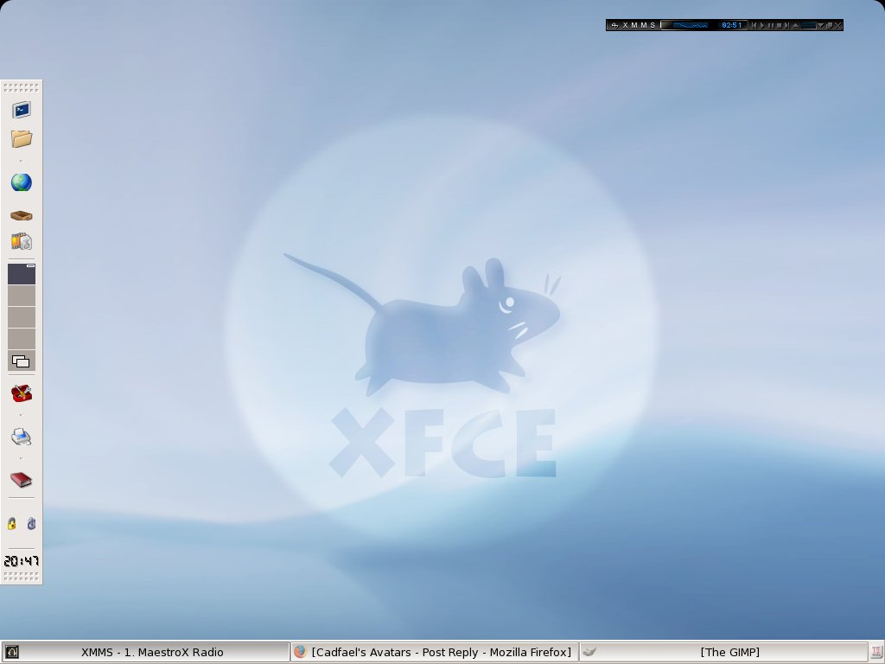Minimize XMMS with the down-arrow button

click(x=821, y=25)
